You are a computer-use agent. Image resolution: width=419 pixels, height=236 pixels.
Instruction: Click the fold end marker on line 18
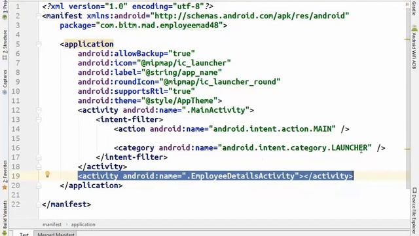click(39, 167)
